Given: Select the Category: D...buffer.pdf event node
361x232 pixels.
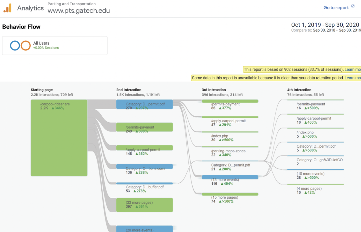Looking at the screenshot, I should pos(144,183).
